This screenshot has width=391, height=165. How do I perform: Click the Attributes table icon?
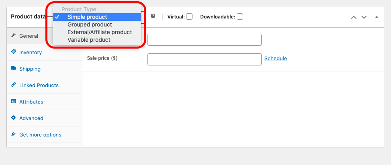click(14, 101)
